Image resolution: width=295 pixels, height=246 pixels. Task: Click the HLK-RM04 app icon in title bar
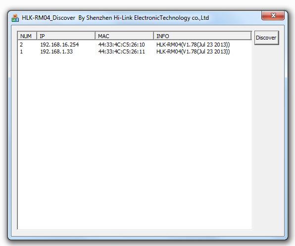[15, 18]
